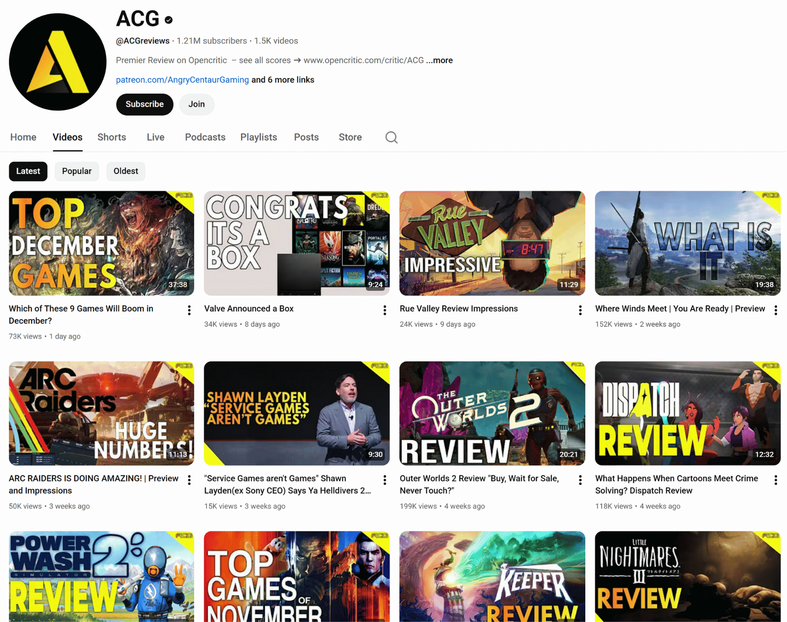The image size is (787, 622).
Task: Switch to the Shorts tab
Action: (111, 138)
